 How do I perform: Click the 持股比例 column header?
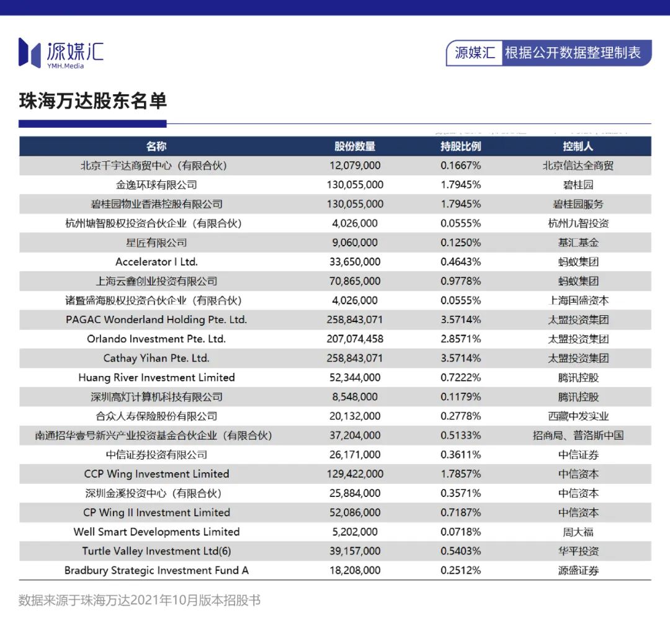point(460,146)
